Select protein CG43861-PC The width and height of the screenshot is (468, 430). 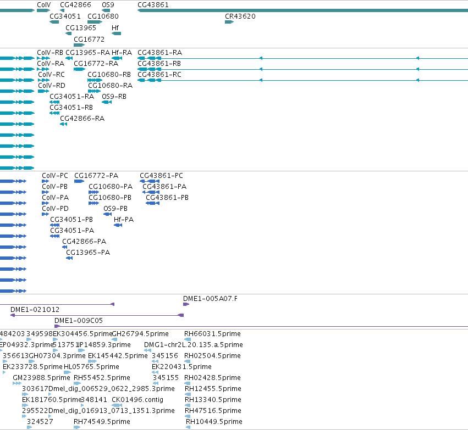(150, 181)
